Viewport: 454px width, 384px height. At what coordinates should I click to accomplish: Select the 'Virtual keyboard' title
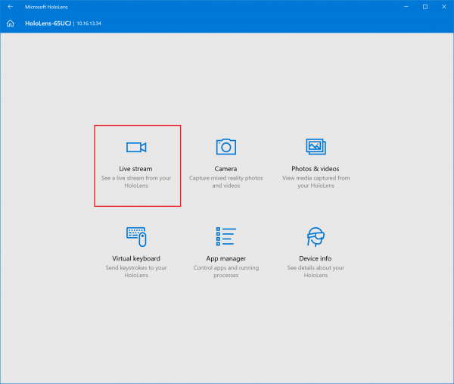pos(136,258)
